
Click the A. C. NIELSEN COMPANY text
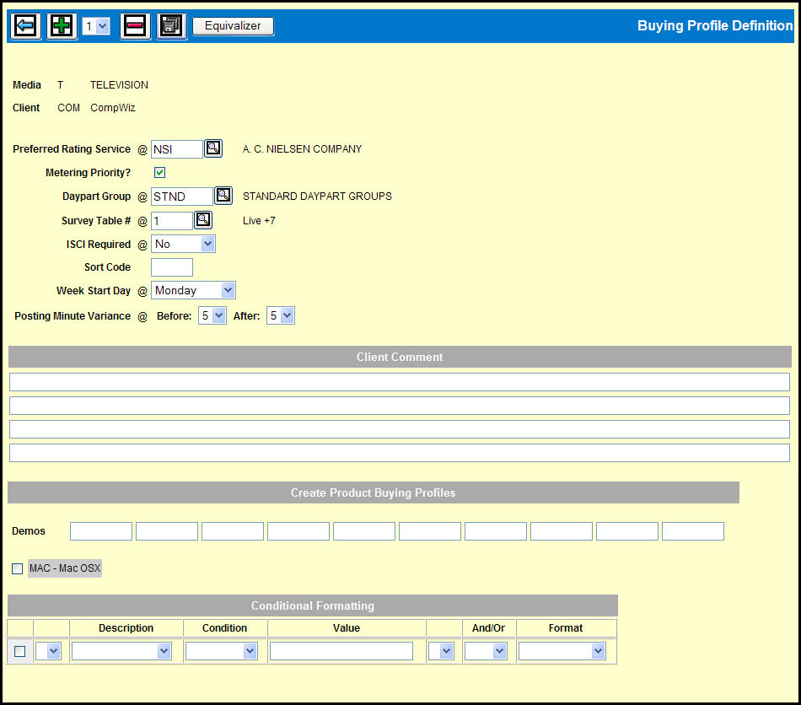[x=302, y=149]
